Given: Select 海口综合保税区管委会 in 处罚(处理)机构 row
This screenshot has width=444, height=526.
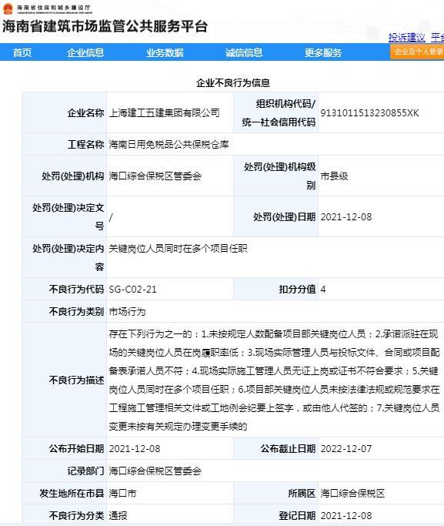Looking at the screenshot, I should coord(155,176).
